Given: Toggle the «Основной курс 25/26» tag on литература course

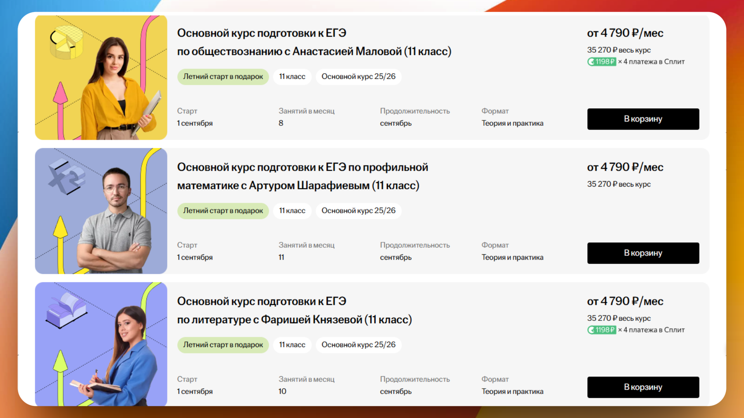Looking at the screenshot, I should click(x=358, y=344).
